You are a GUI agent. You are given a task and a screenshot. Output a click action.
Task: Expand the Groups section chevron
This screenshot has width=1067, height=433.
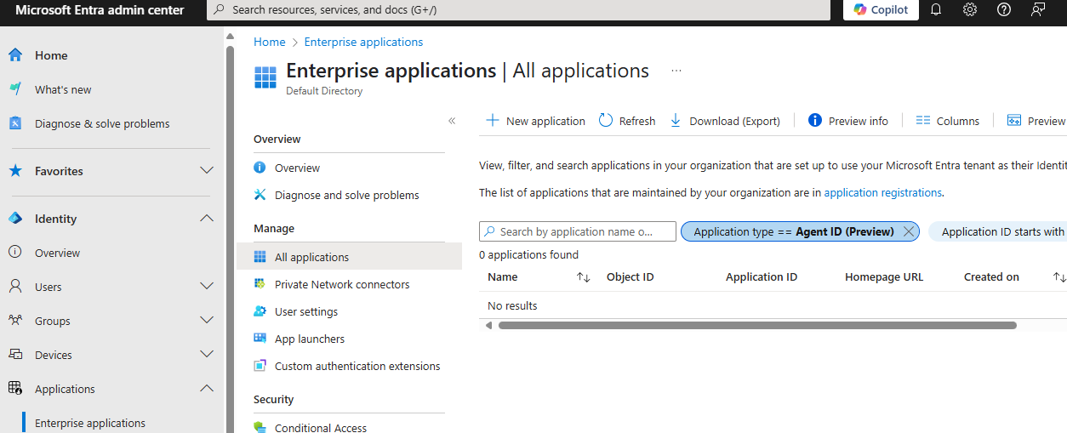pyautogui.click(x=207, y=321)
